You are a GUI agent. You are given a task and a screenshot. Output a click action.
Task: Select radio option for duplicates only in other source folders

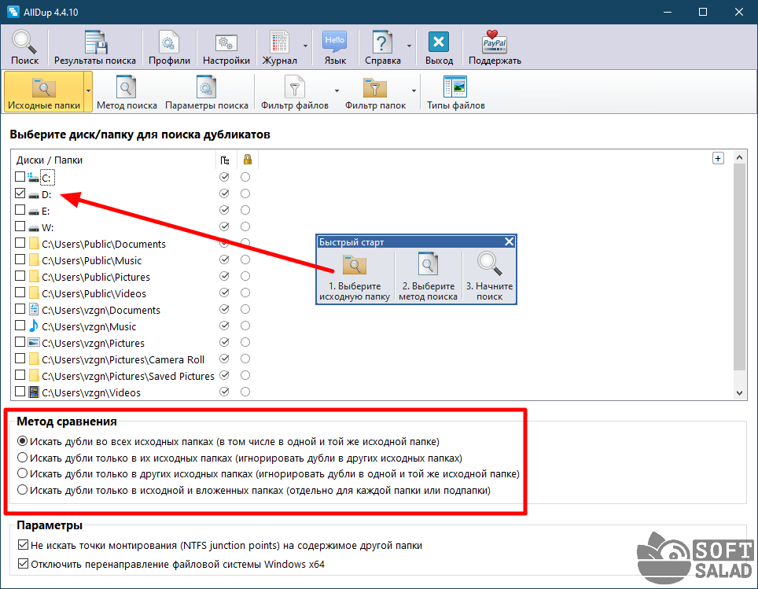(x=23, y=474)
